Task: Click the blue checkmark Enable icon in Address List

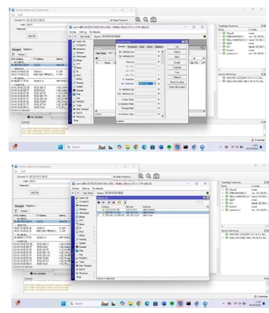Action: 109,202
